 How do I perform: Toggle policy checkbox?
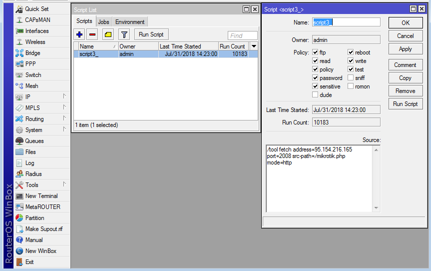(x=315, y=69)
